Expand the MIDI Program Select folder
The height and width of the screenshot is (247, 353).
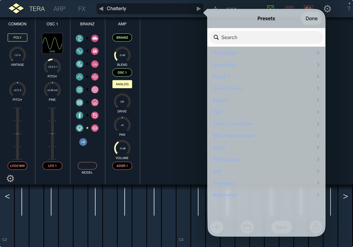[266, 136]
